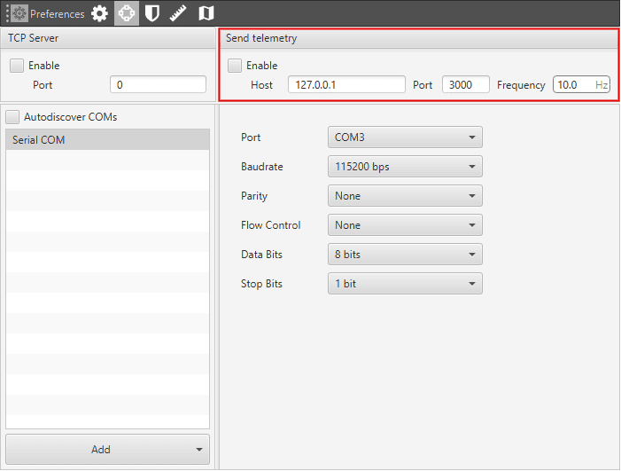
Task: Click the Preferences panel gear logo
Action: pos(19,13)
